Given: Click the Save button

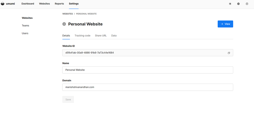Looking at the screenshot, I should pyautogui.click(x=68, y=100).
